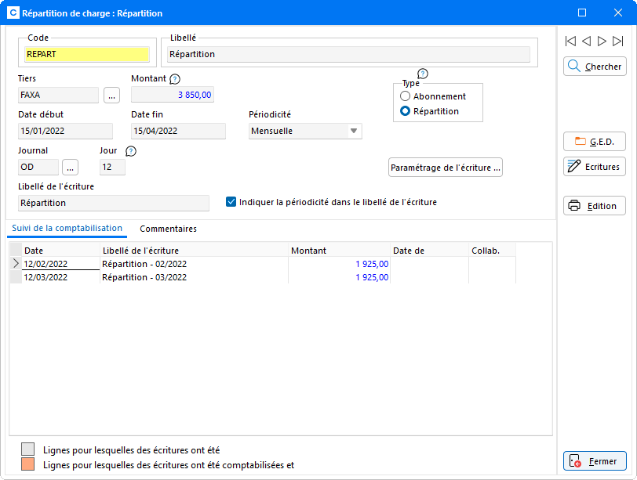637x480 pixels.
Task: Click the Paramétrage de l'écriture button
Action: (446, 168)
